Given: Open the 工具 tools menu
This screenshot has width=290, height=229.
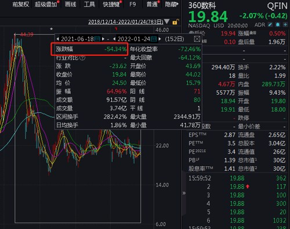Looking at the screenshot, I should pos(89,4).
